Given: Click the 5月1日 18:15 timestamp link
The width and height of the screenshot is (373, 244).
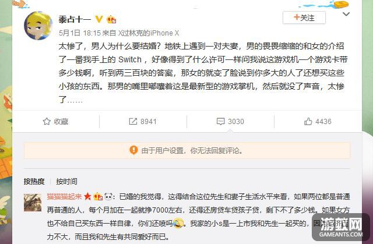Looking at the screenshot, I should [x=80, y=33].
